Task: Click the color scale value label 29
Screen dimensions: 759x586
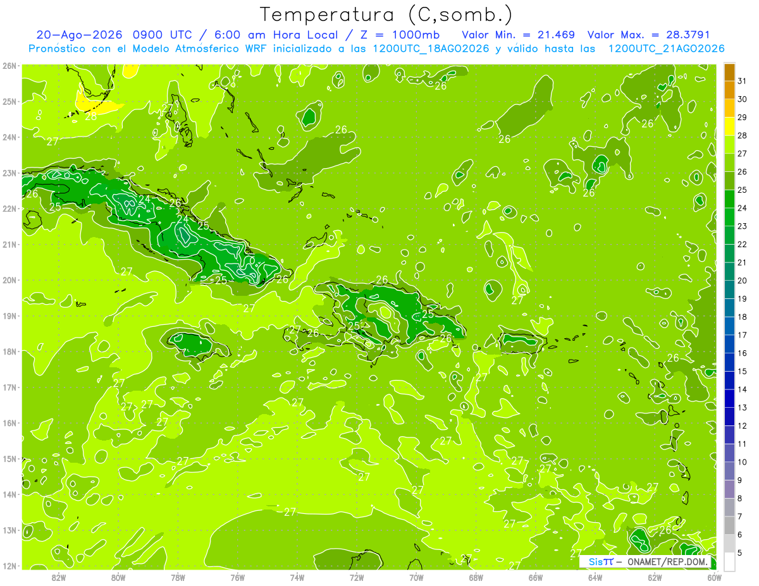Action: pos(743,118)
